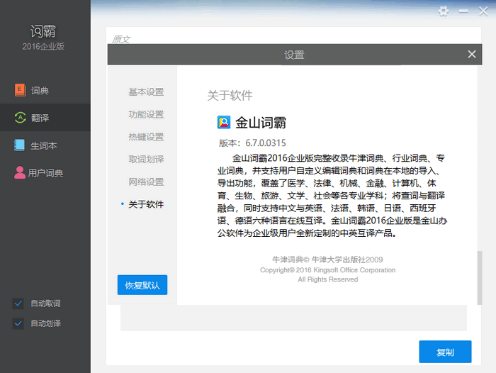The image size is (496, 373).
Task: Click the 复制 copy button
Action: click(x=445, y=352)
